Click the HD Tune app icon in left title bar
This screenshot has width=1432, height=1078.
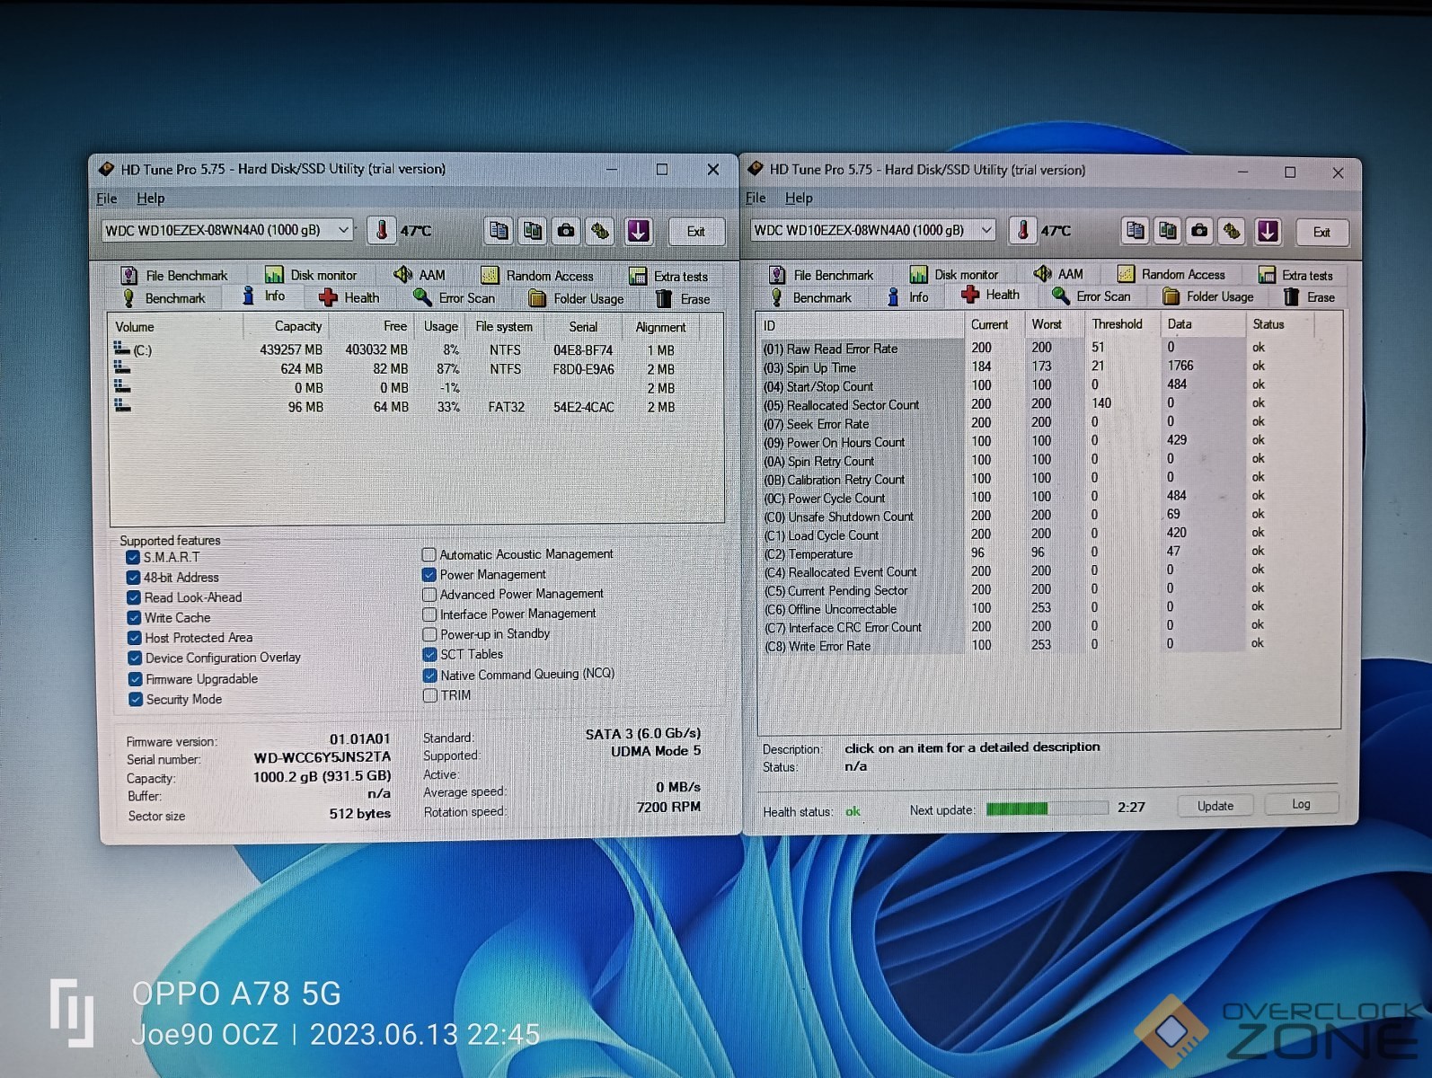(x=106, y=168)
